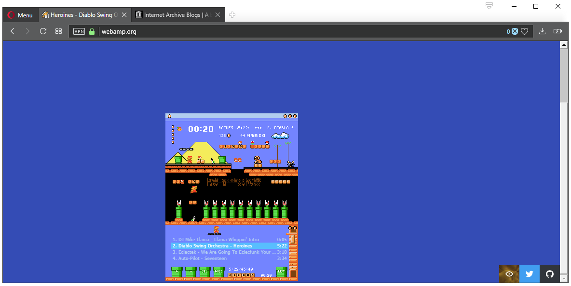Reload the webamp.org page

[x=43, y=31]
